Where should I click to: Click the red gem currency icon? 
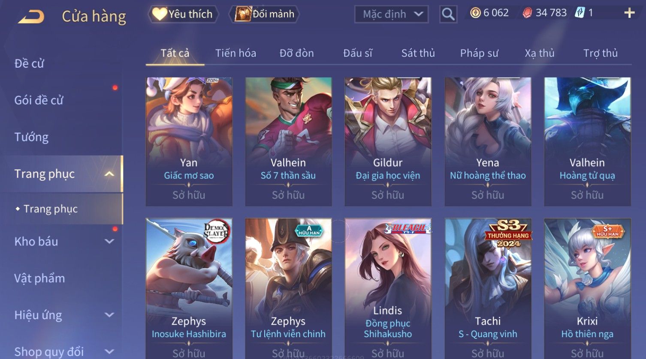pyautogui.click(x=528, y=13)
